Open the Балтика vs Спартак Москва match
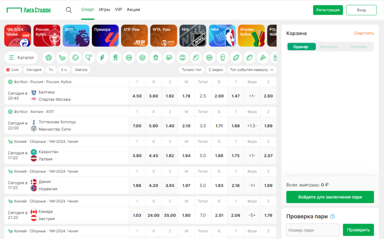 (x=66, y=96)
